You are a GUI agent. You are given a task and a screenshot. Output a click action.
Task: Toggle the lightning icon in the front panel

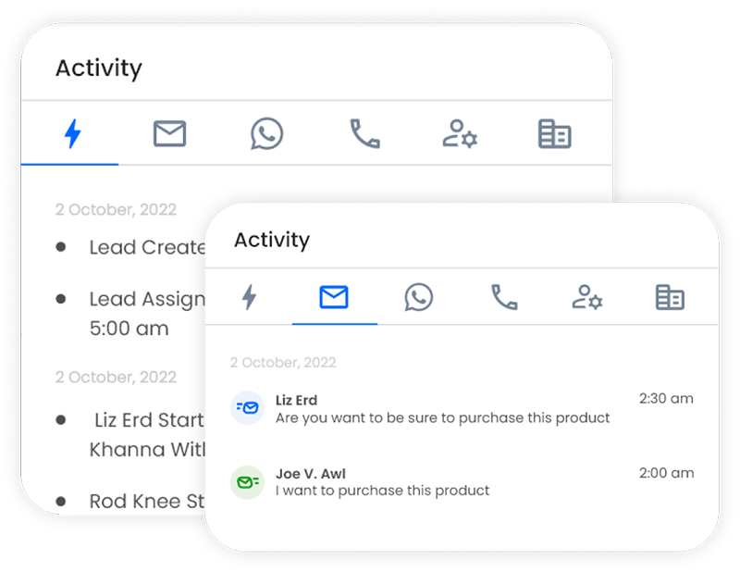[251, 298]
